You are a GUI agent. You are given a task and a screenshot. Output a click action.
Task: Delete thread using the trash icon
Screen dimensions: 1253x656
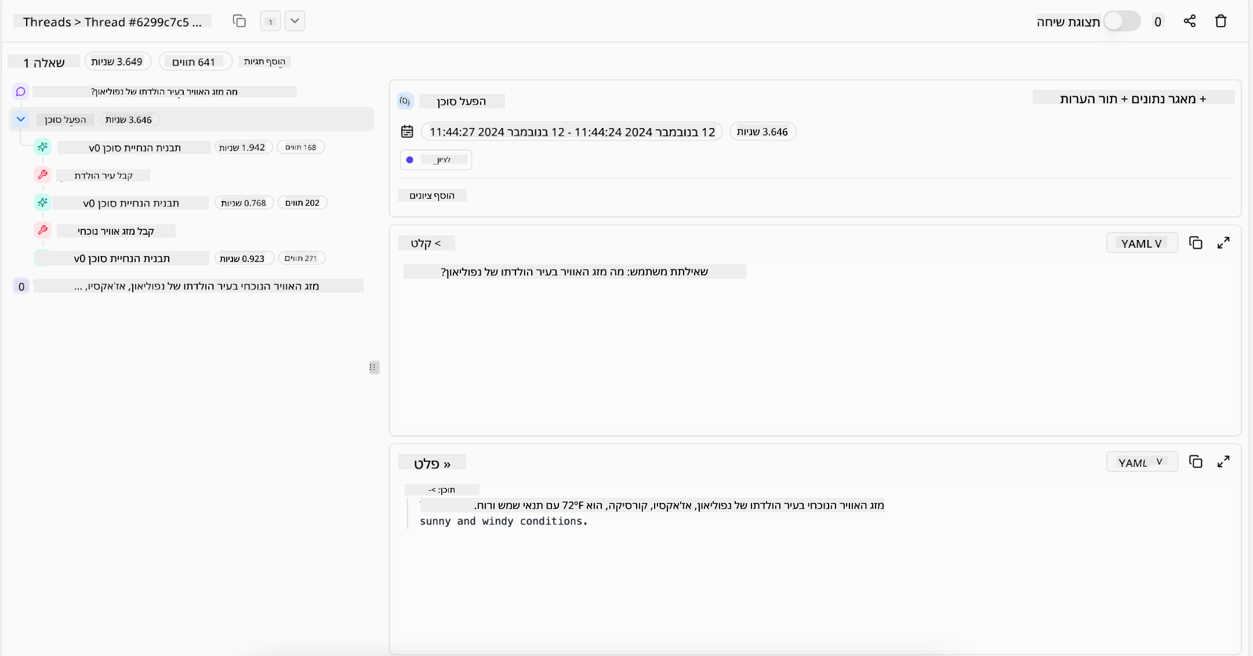click(x=1221, y=21)
